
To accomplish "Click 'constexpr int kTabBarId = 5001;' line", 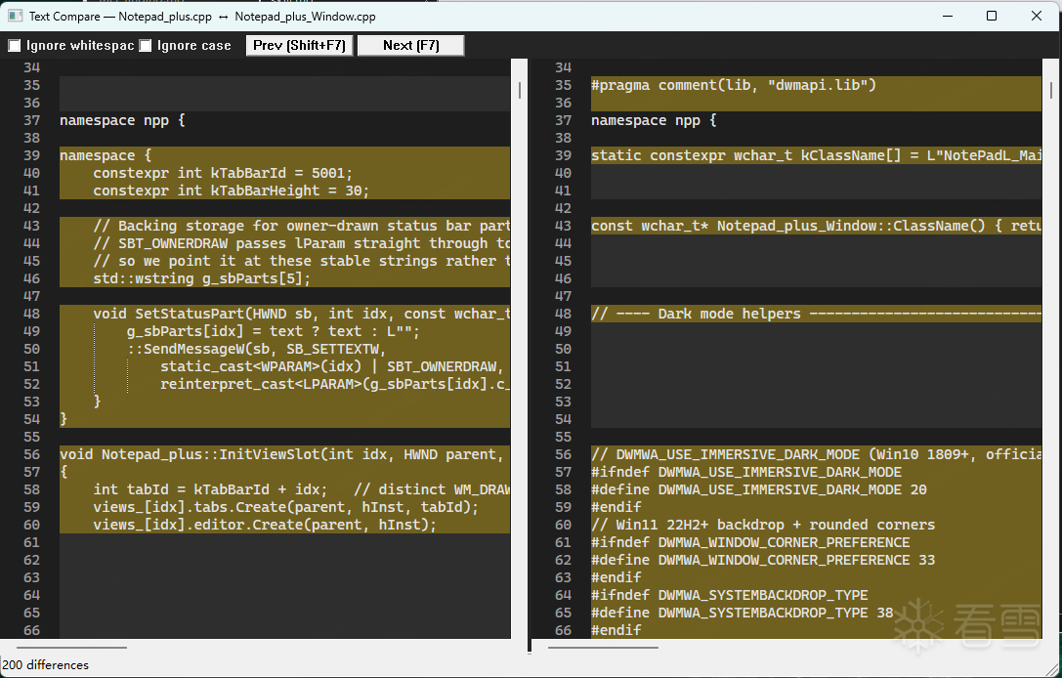I will tap(223, 173).
